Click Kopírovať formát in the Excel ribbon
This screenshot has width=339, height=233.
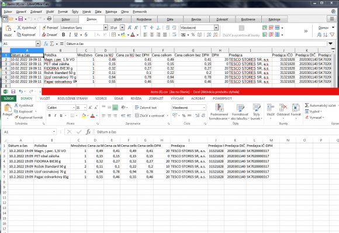coord(29,118)
